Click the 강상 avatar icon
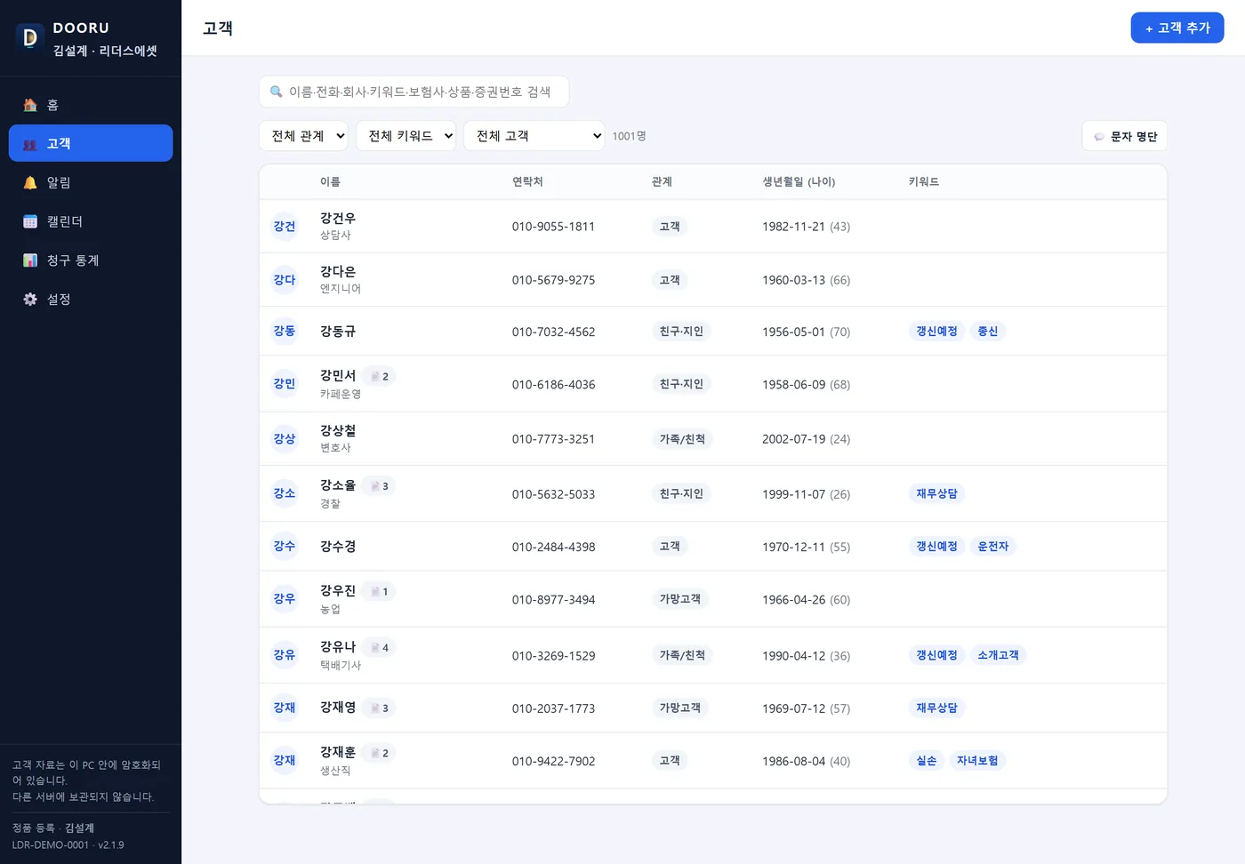The width and height of the screenshot is (1245, 864). [285, 439]
